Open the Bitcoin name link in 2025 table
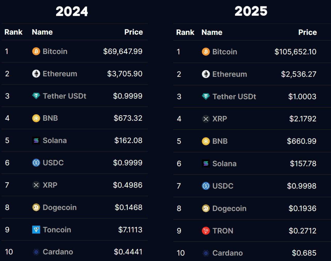Image resolution: width=331 pixels, height=261 pixels. click(x=225, y=52)
